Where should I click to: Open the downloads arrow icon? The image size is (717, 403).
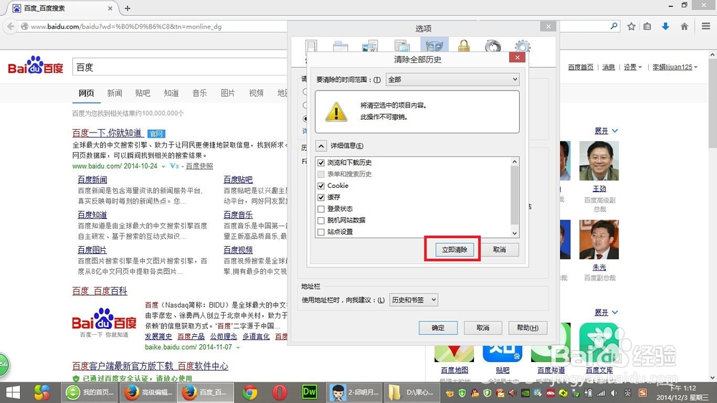pos(665,27)
